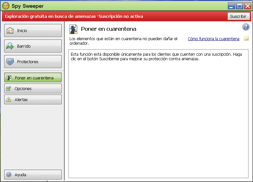This screenshot has height=182, width=253.
Task: Click the yellow note icon beside the link
Action: pos(246,38)
